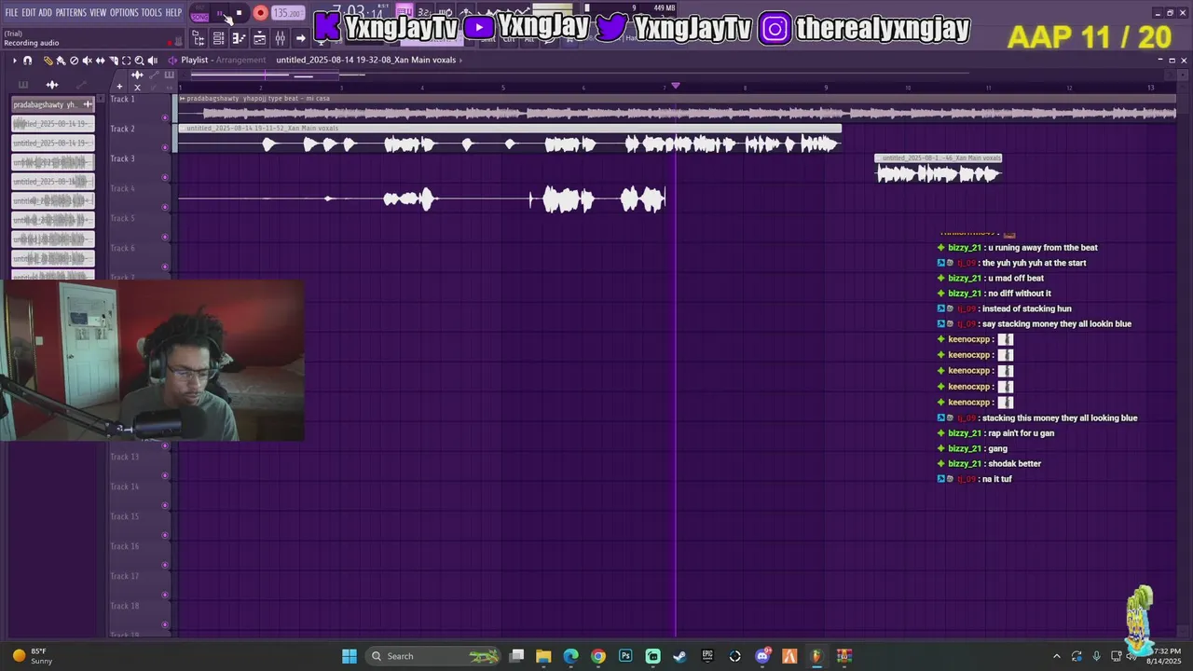The height and width of the screenshot is (671, 1193).
Task: Mute Track 5 using its purple dot
Action: coord(165,237)
